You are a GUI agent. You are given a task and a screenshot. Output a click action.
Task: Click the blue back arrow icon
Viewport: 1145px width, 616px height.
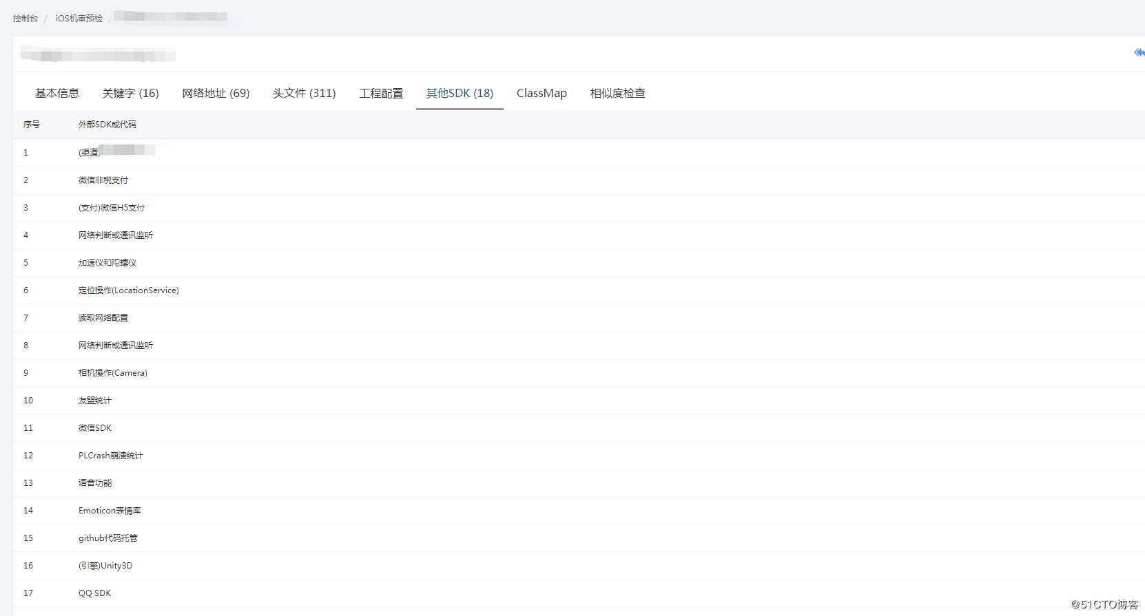click(x=1139, y=53)
